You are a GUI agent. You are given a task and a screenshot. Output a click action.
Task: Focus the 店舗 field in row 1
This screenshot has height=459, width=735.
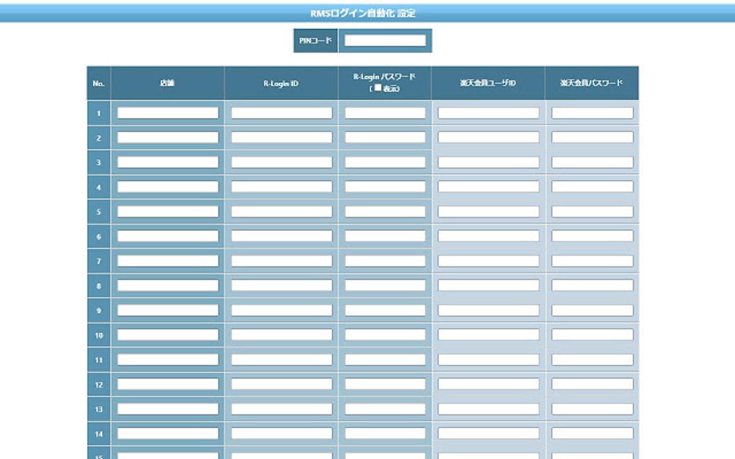point(168,113)
